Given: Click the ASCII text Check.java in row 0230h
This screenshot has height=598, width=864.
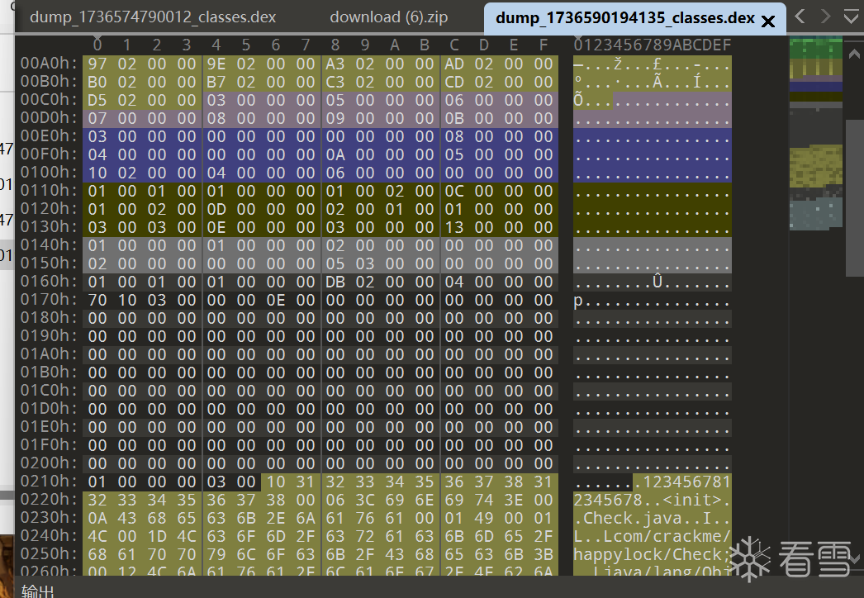Looking at the screenshot, I should point(633,519).
